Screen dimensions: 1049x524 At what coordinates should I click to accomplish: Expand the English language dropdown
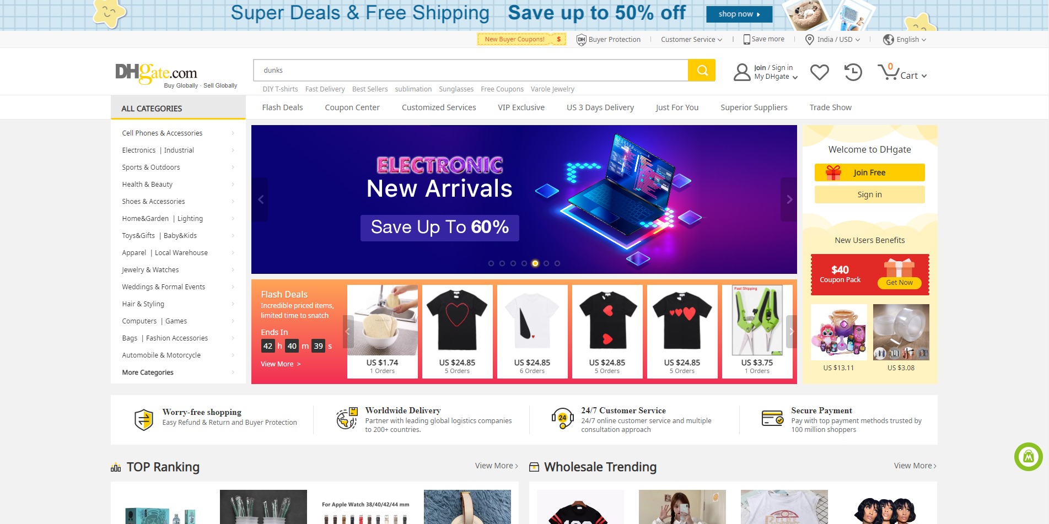(x=905, y=40)
